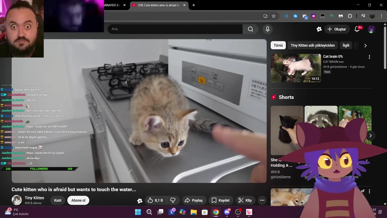The height and width of the screenshot is (218, 387).
Task: Click the purple star badge extension icon
Action: 314,16
